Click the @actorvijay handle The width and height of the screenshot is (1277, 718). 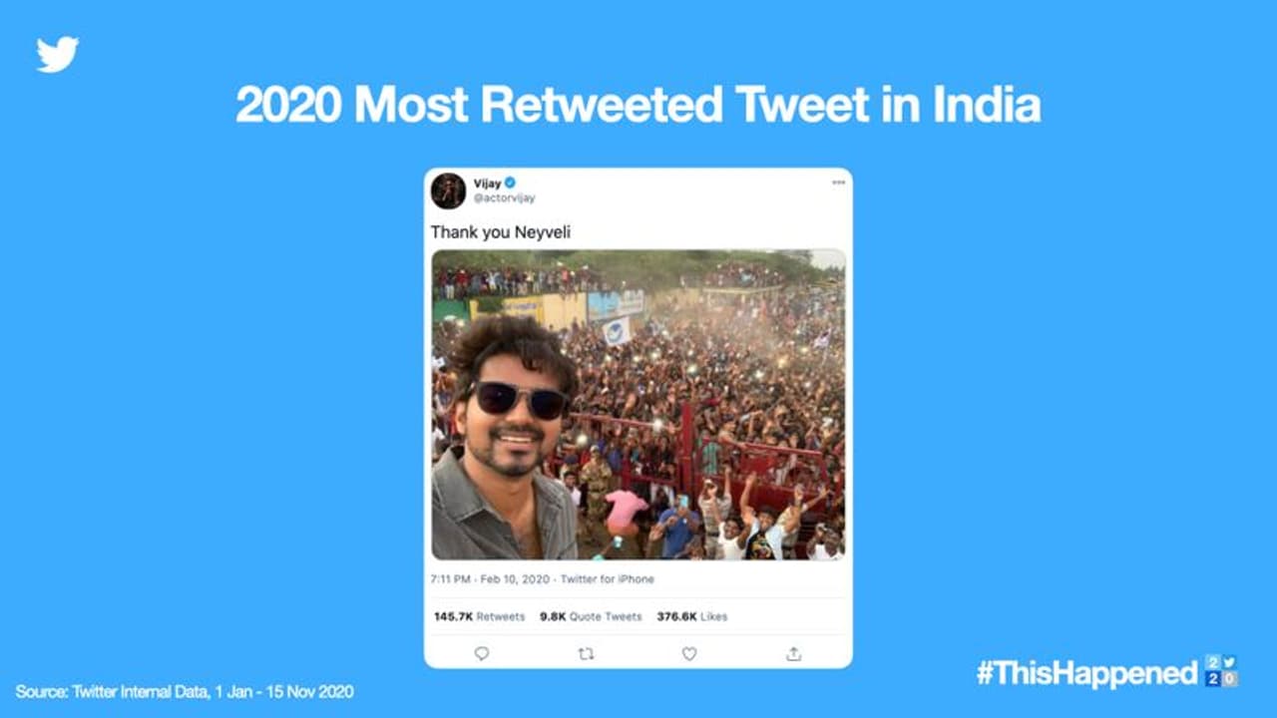pos(504,198)
